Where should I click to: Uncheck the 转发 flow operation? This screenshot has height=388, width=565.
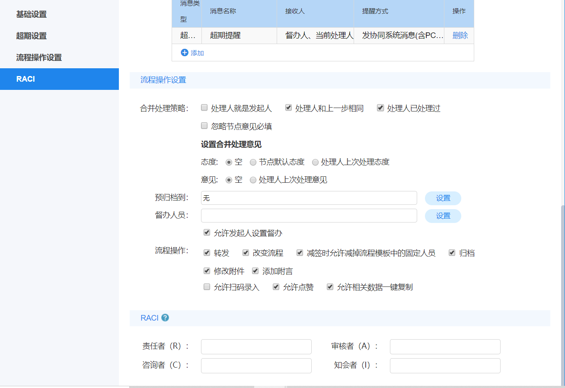pyautogui.click(x=207, y=252)
